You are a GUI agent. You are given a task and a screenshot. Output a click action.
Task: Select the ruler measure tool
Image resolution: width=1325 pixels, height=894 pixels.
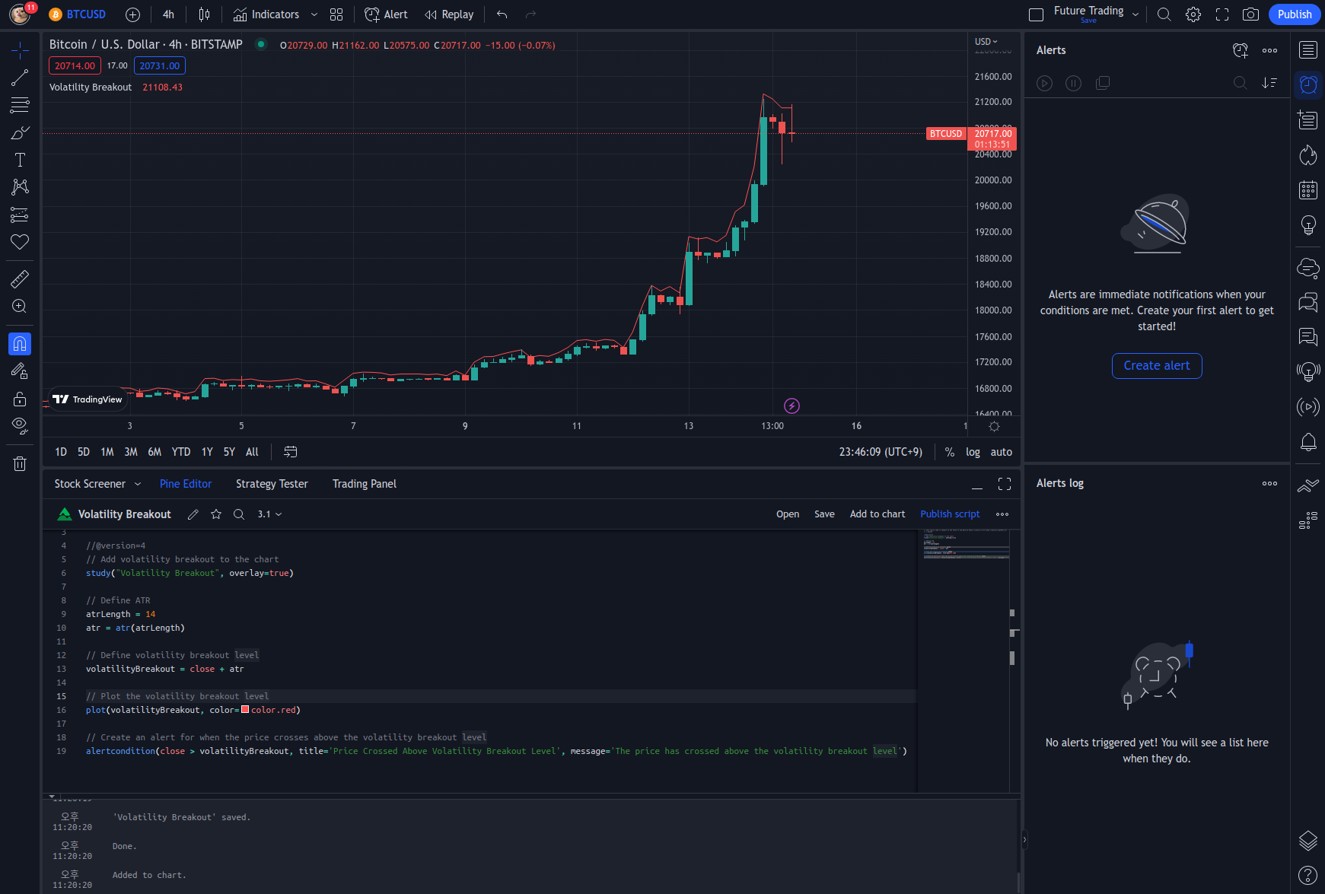coord(20,279)
